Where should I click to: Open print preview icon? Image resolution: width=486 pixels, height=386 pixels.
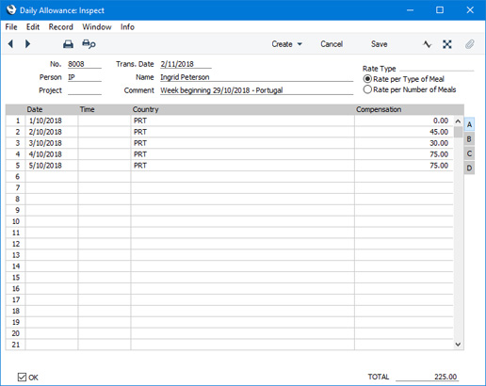89,44
